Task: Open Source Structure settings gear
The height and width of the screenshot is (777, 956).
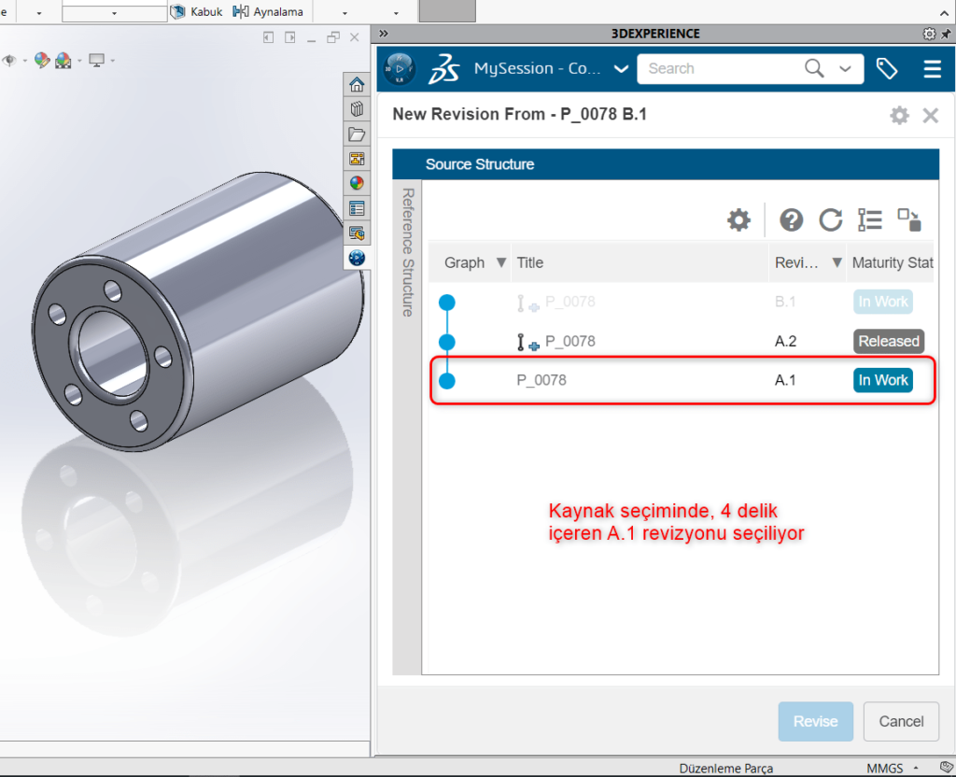Action: [x=738, y=219]
